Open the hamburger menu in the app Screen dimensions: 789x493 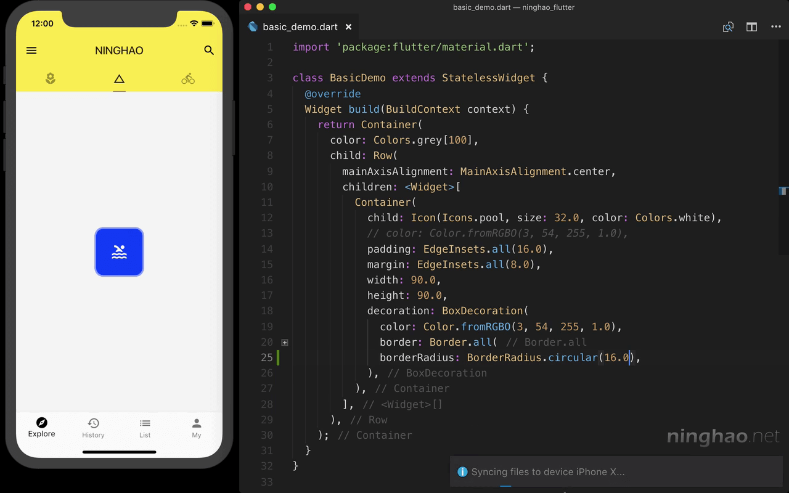pyautogui.click(x=31, y=51)
